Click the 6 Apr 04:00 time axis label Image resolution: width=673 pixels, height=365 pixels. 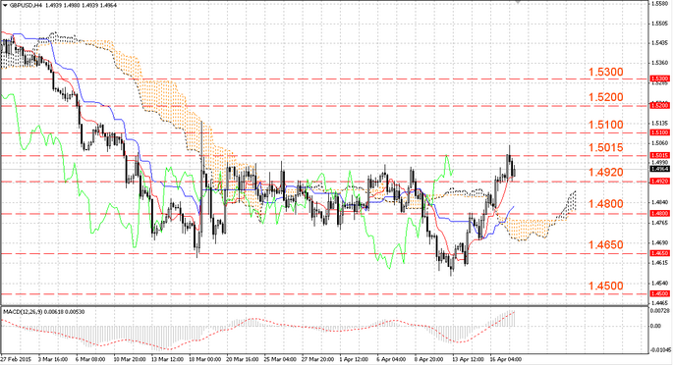391,359
